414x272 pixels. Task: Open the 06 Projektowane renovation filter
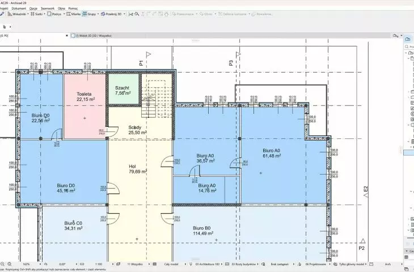(316, 264)
